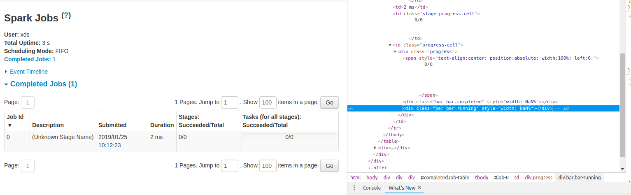Click the DevTools Elements panel vertical scrollbar
Viewport: 631px width, 195px height.
[x=622, y=105]
